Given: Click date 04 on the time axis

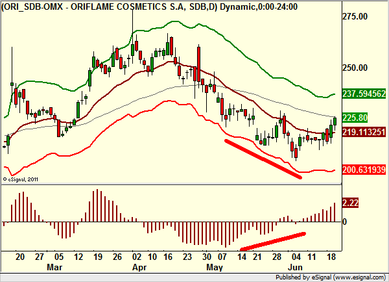Looking at the screenshot, I should point(296,257).
